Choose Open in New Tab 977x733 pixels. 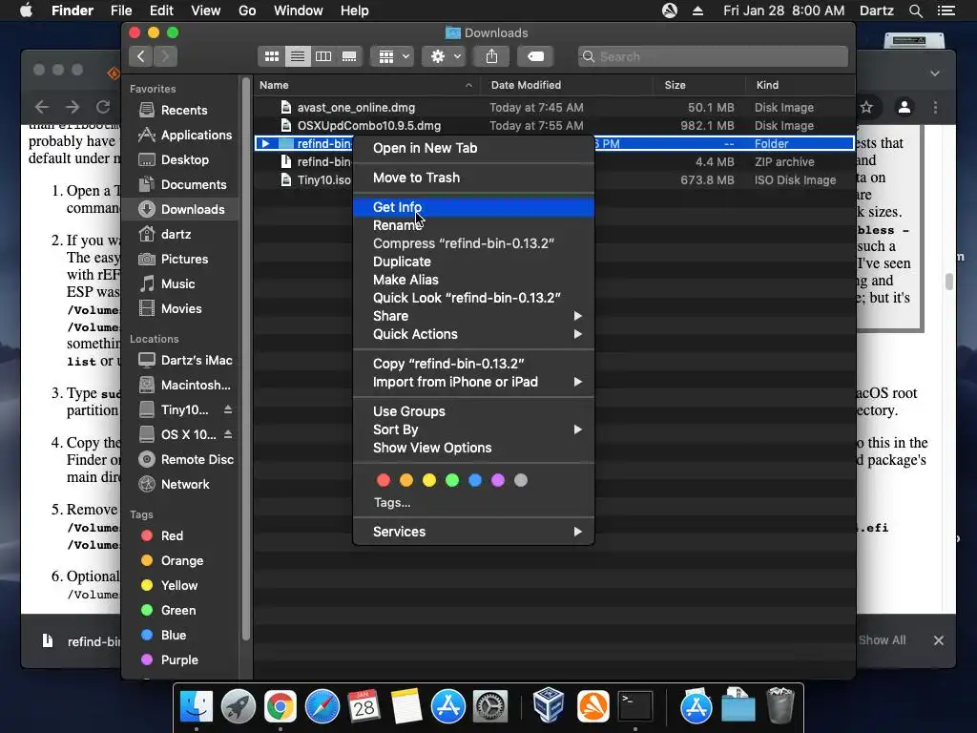click(473, 148)
